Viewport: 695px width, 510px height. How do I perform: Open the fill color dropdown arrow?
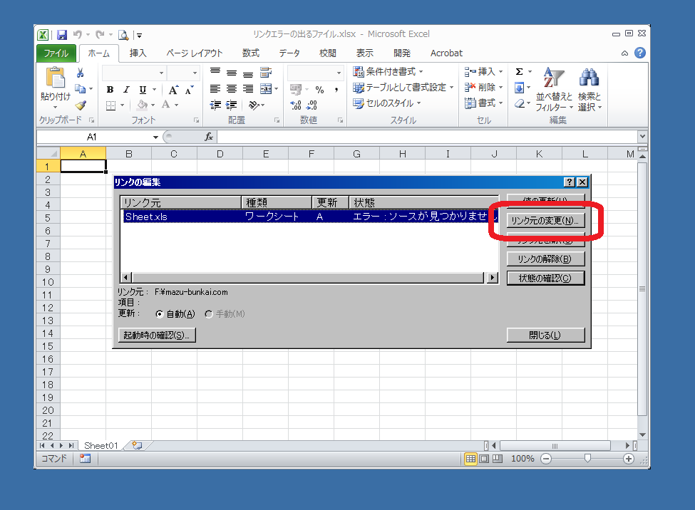point(153,103)
